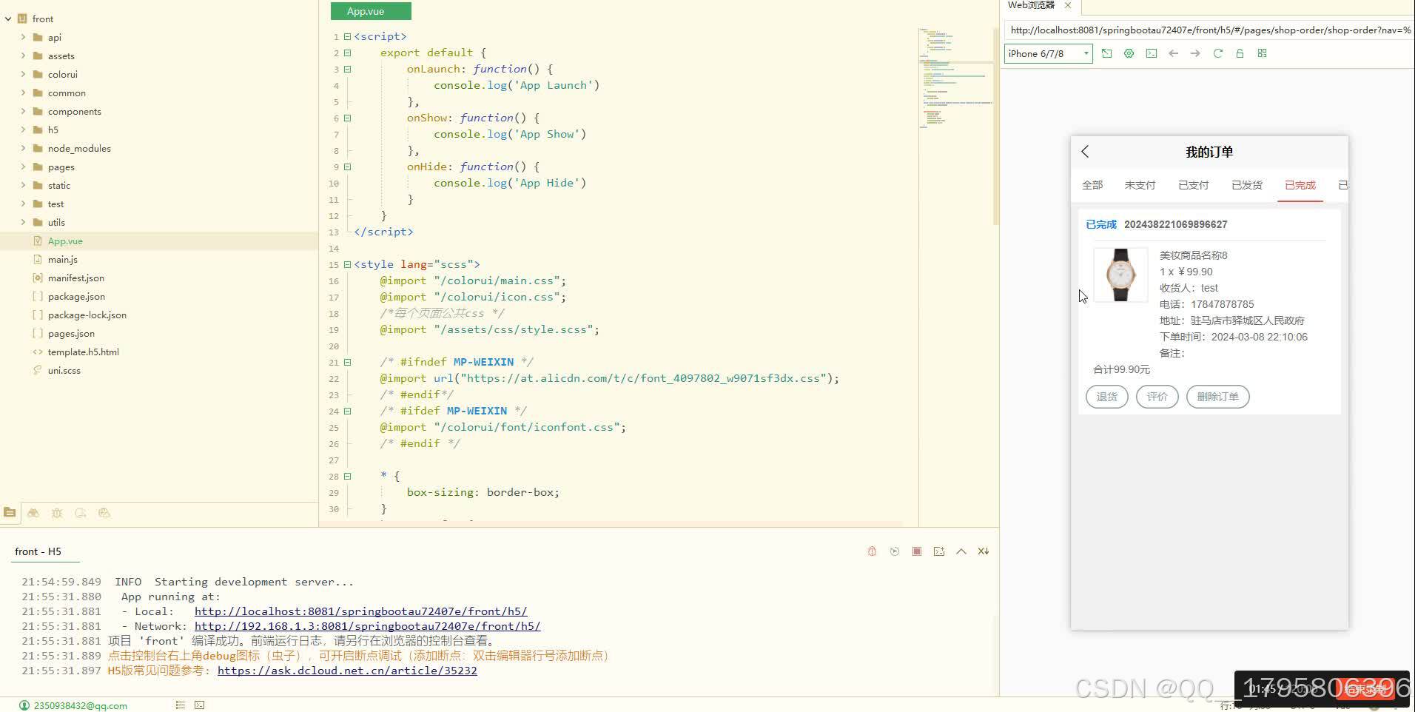Click the last faded icon in sidebar bottom bar
Viewport: 1415px width, 712px height.
(x=104, y=512)
